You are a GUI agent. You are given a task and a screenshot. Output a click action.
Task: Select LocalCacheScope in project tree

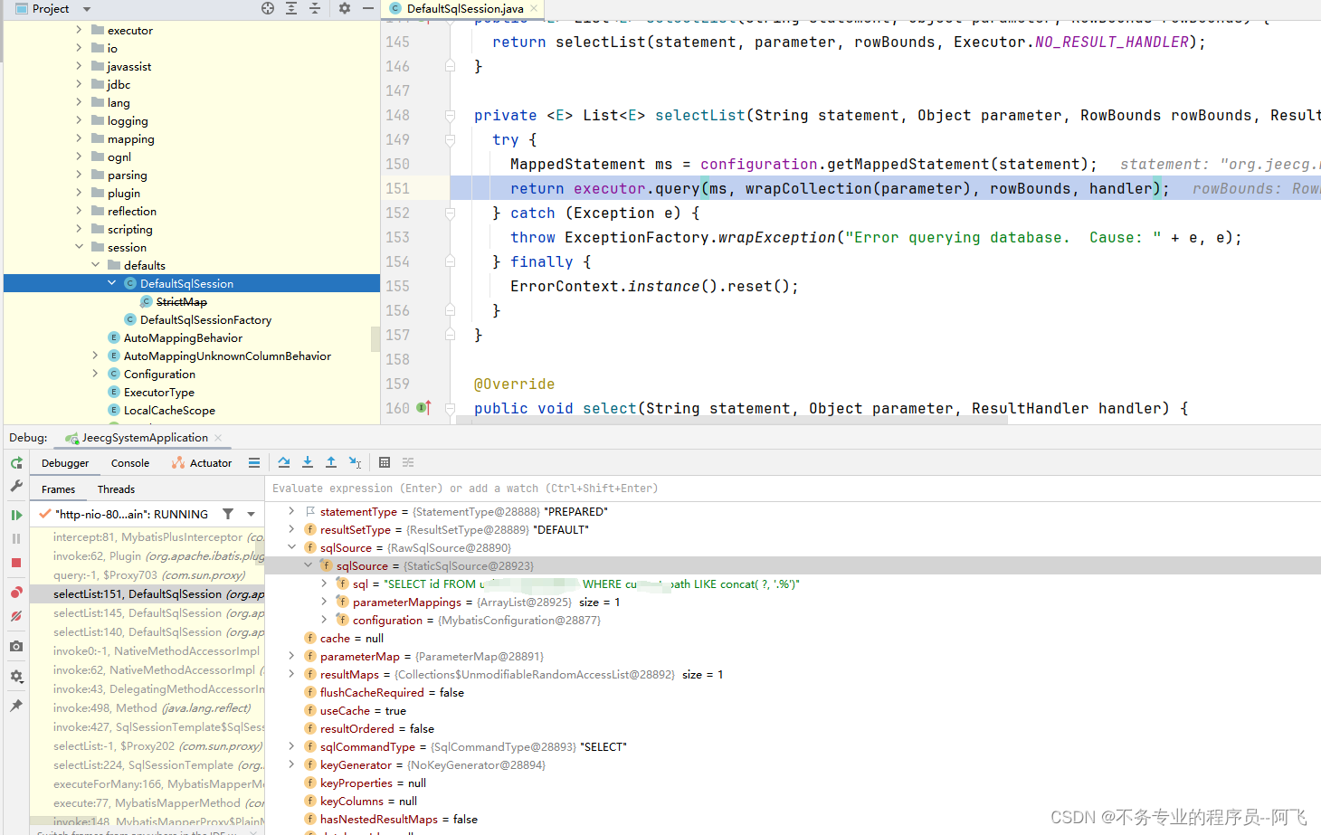click(x=169, y=411)
